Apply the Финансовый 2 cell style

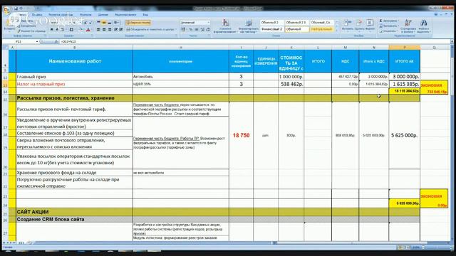[x=271, y=29]
